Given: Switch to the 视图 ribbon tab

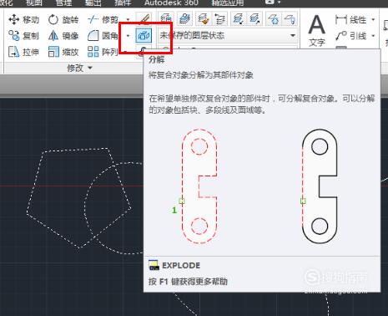Looking at the screenshot, I should click(34, 3).
